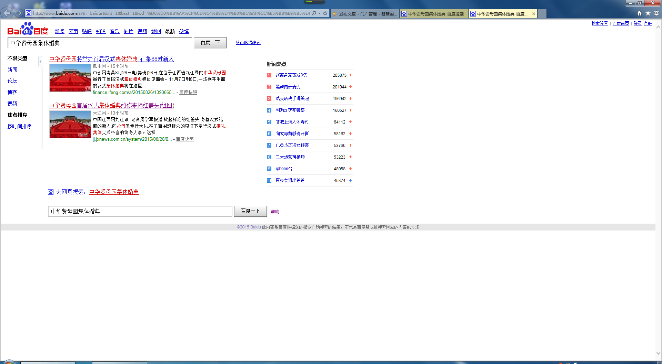Click the bottom 百度一下 button
662x364 pixels.
[x=250, y=211]
